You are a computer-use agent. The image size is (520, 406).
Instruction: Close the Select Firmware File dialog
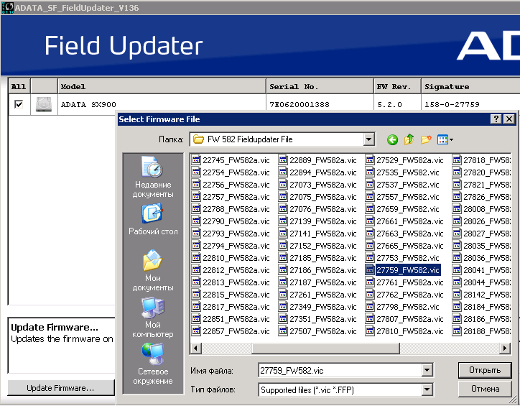[x=509, y=119]
